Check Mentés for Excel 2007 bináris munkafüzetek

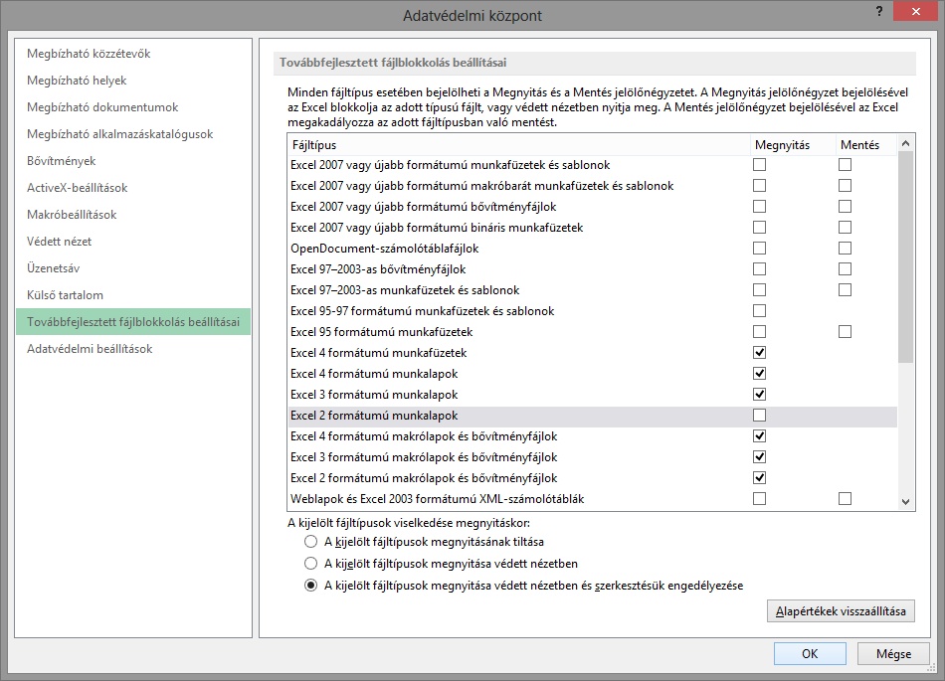click(x=845, y=227)
